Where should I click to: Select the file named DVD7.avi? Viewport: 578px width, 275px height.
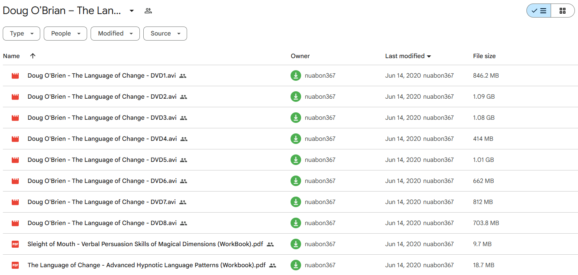pyautogui.click(x=102, y=202)
